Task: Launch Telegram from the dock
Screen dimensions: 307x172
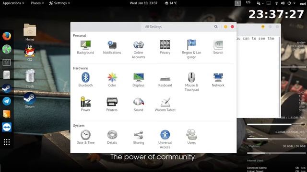Action: pyautogui.click(x=7, y=101)
